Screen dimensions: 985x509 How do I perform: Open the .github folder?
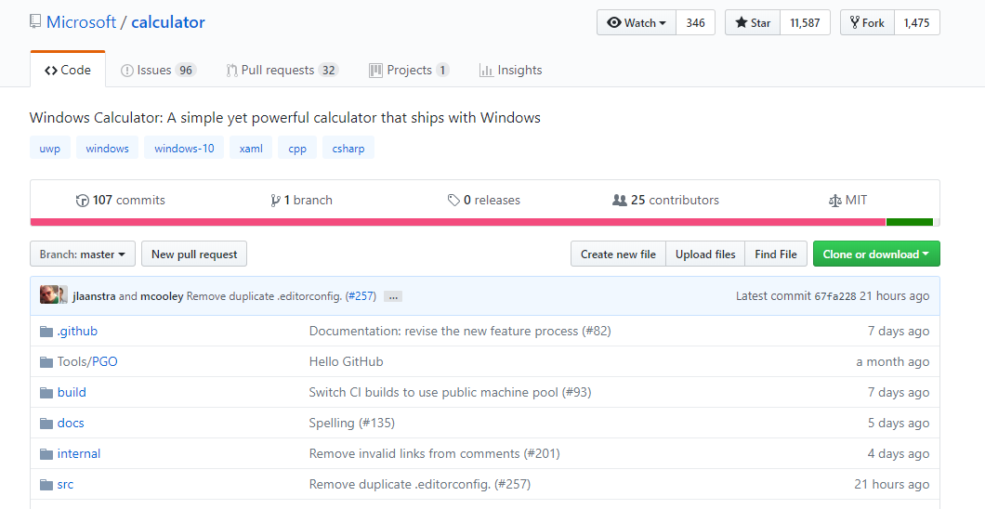[77, 332]
